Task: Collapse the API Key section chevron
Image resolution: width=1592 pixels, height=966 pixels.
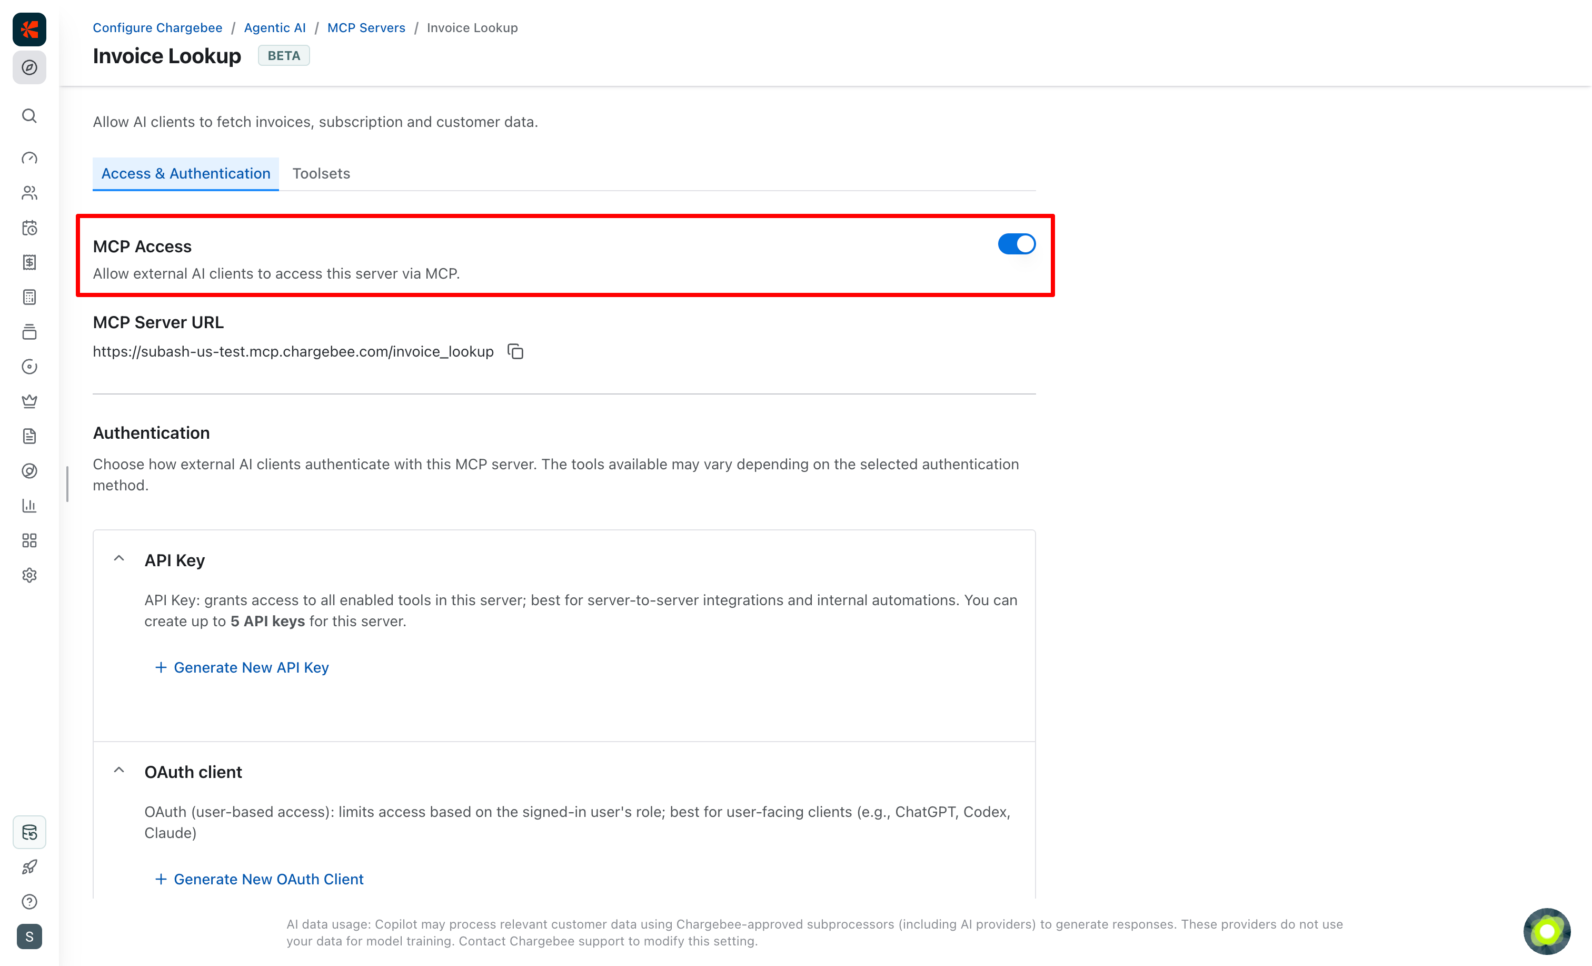Action: pyautogui.click(x=119, y=559)
